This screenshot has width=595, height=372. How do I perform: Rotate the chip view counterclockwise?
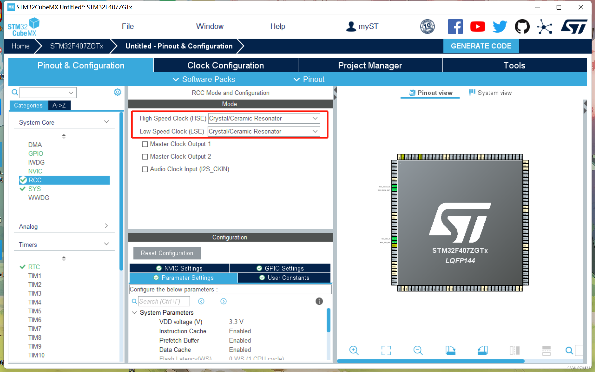(483, 350)
